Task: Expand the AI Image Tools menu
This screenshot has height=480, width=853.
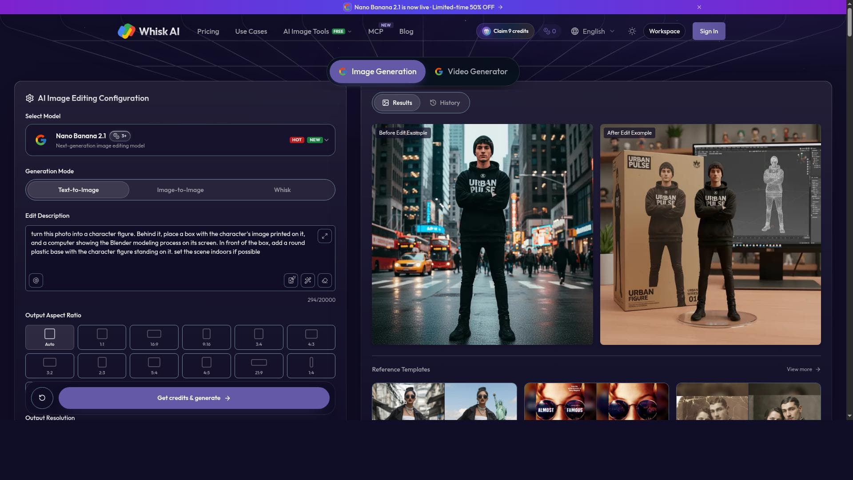Action: 317,31
